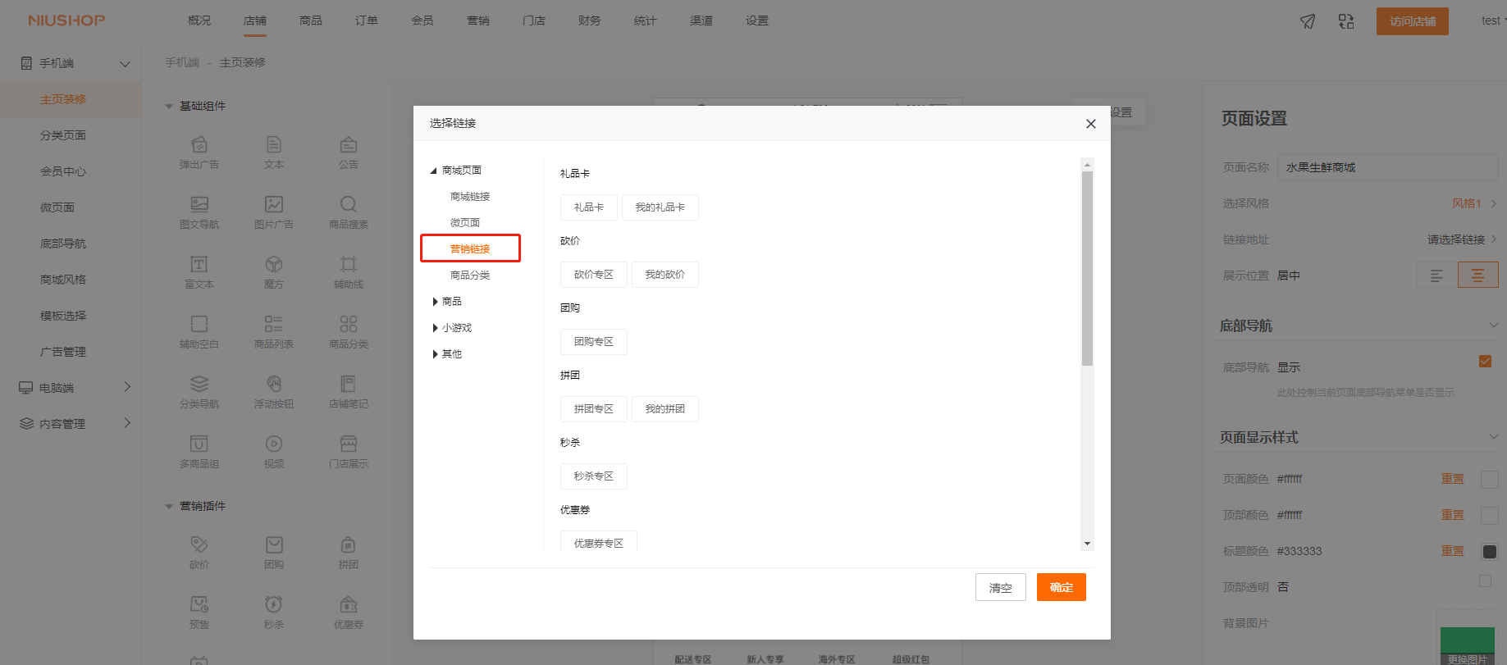Expand the 其他 tree node
This screenshot has width=1507, height=665.
tap(435, 354)
